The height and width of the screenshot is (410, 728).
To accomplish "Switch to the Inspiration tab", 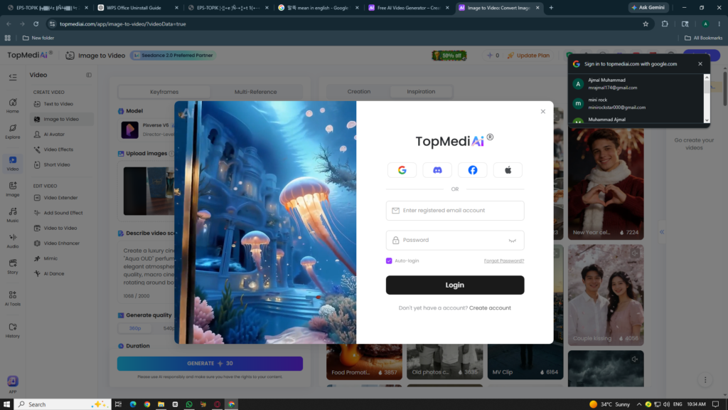I will (421, 92).
